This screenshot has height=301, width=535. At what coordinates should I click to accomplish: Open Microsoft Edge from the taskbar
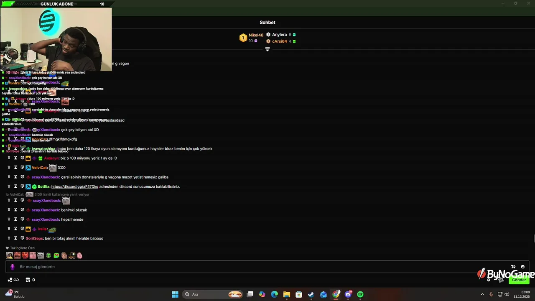(274, 294)
